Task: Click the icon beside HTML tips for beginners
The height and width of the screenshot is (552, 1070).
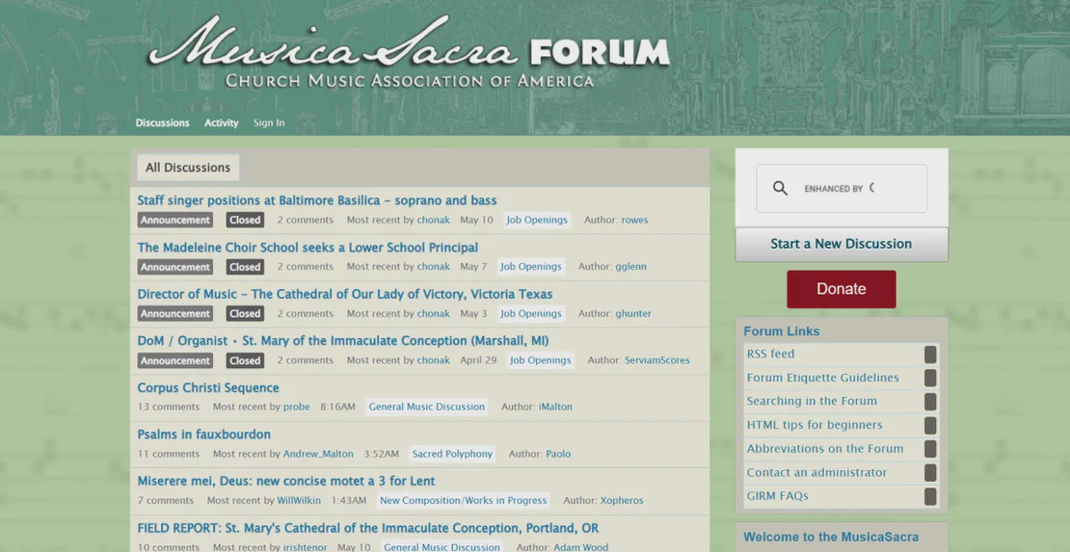Action: tap(930, 425)
